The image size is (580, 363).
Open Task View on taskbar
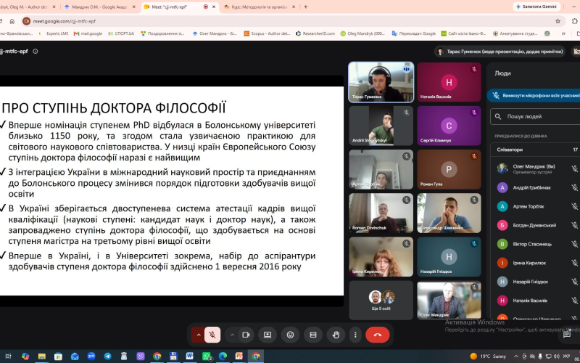pyautogui.click(x=8, y=356)
